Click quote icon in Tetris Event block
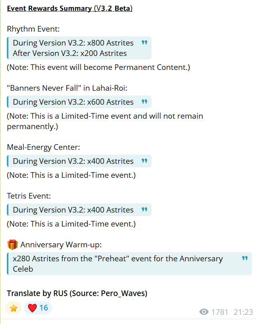 coord(144,209)
